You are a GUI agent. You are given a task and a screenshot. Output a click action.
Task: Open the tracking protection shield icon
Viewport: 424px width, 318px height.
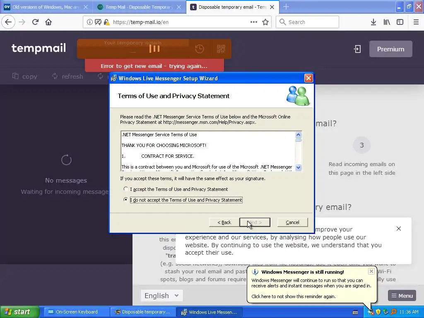(98, 22)
